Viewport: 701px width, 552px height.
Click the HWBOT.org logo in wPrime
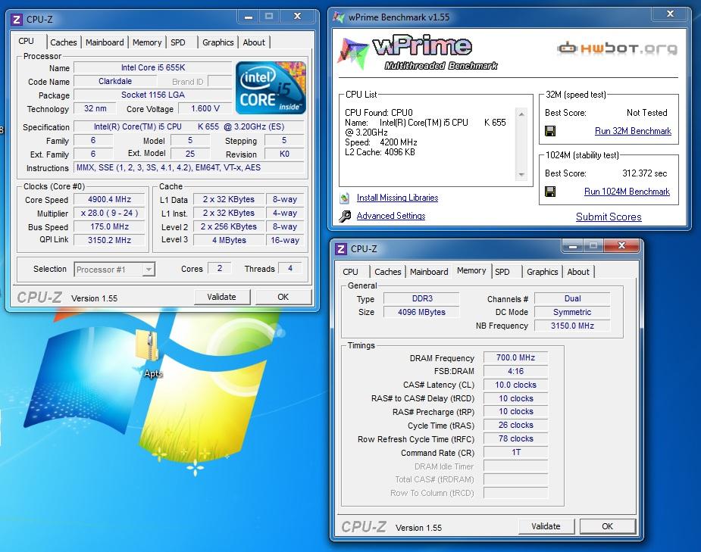pos(618,48)
